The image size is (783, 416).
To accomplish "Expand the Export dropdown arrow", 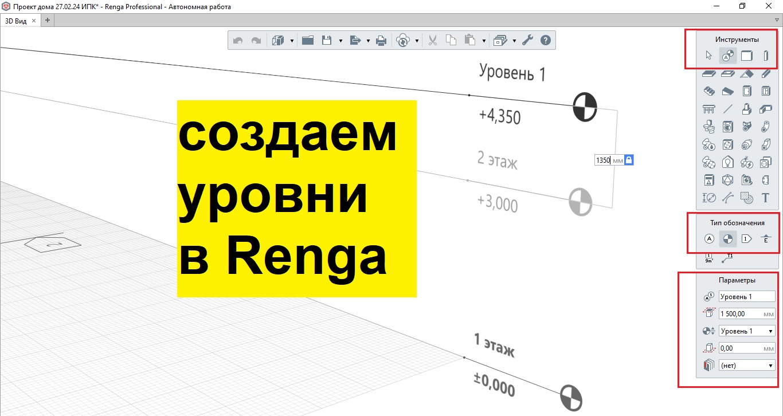I will pyautogui.click(x=367, y=41).
